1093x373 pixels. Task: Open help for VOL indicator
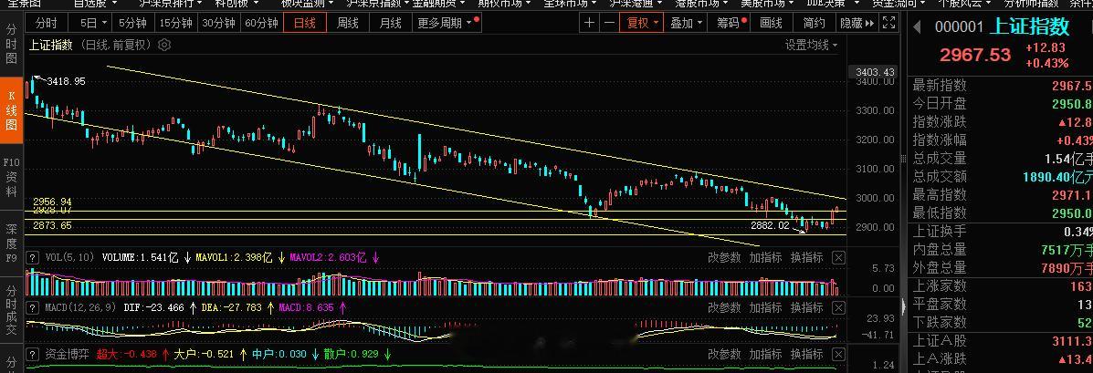[32, 257]
